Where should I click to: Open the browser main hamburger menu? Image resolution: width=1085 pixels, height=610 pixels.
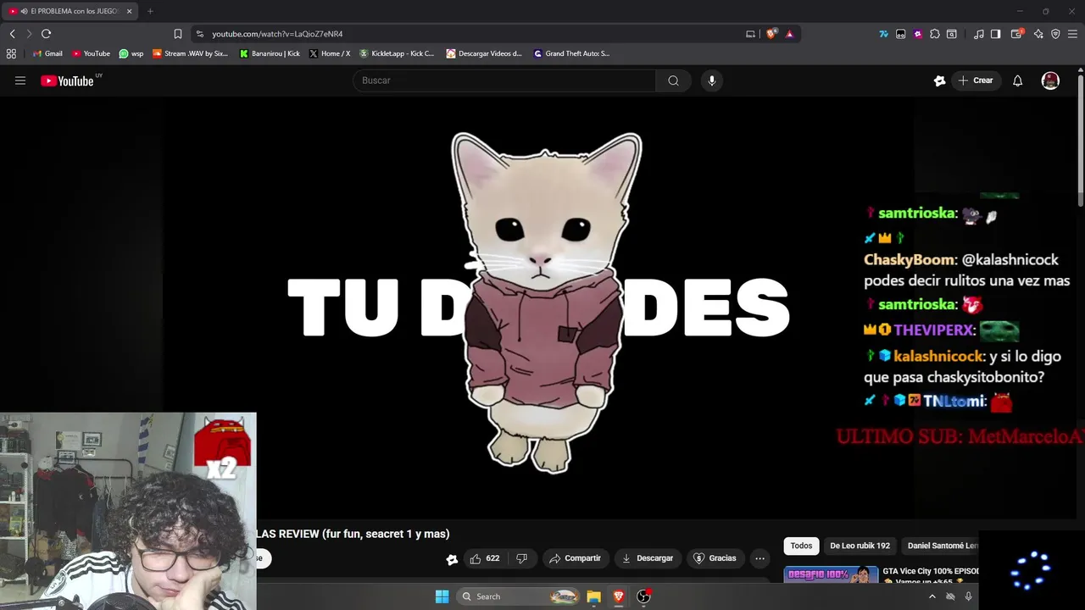click(1072, 34)
